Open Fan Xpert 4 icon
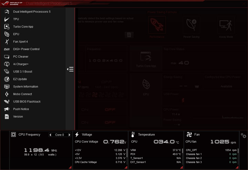Image resolution: width=248 pixels, height=170 pixels. pos(7,42)
